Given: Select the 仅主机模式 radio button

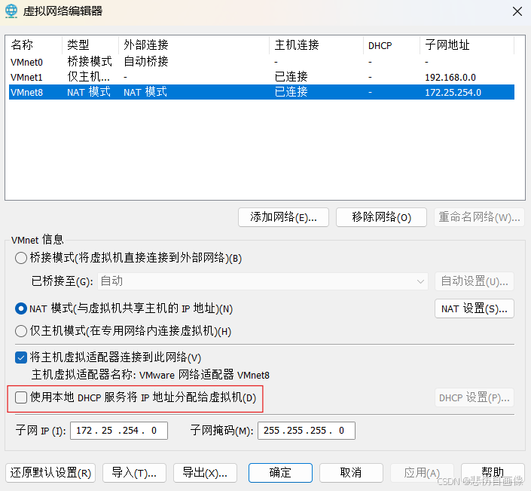Looking at the screenshot, I should [21, 331].
